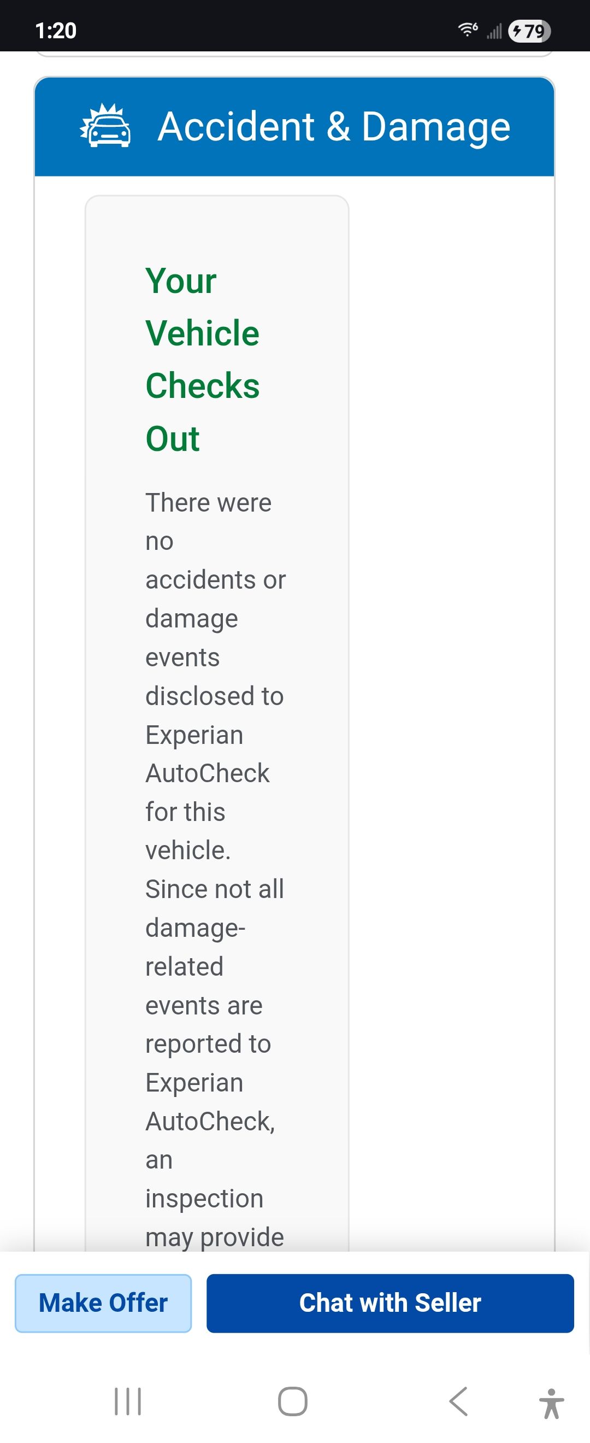Tap the 'disclosed to' text line
This screenshot has width=590, height=1443.
pos(214,696)
